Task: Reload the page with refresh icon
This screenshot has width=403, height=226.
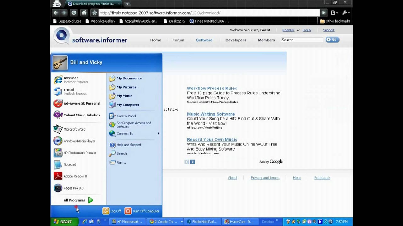Action: pos(74,13)
